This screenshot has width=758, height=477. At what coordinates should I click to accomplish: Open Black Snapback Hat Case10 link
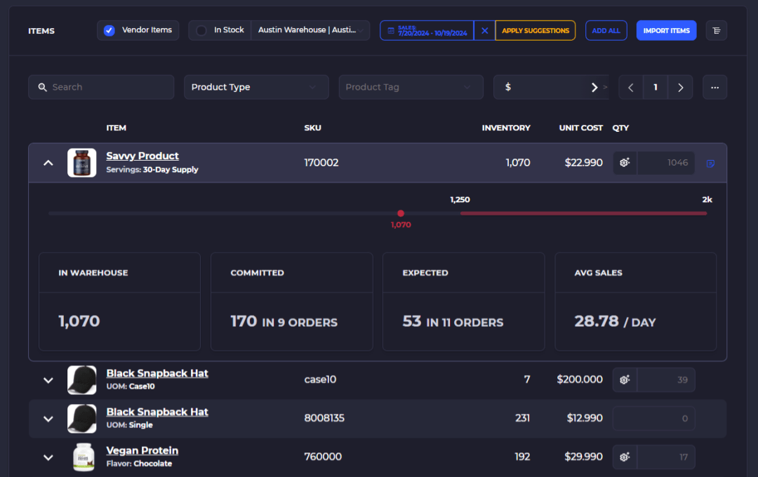pyautogui.click(x=157, y=374)
